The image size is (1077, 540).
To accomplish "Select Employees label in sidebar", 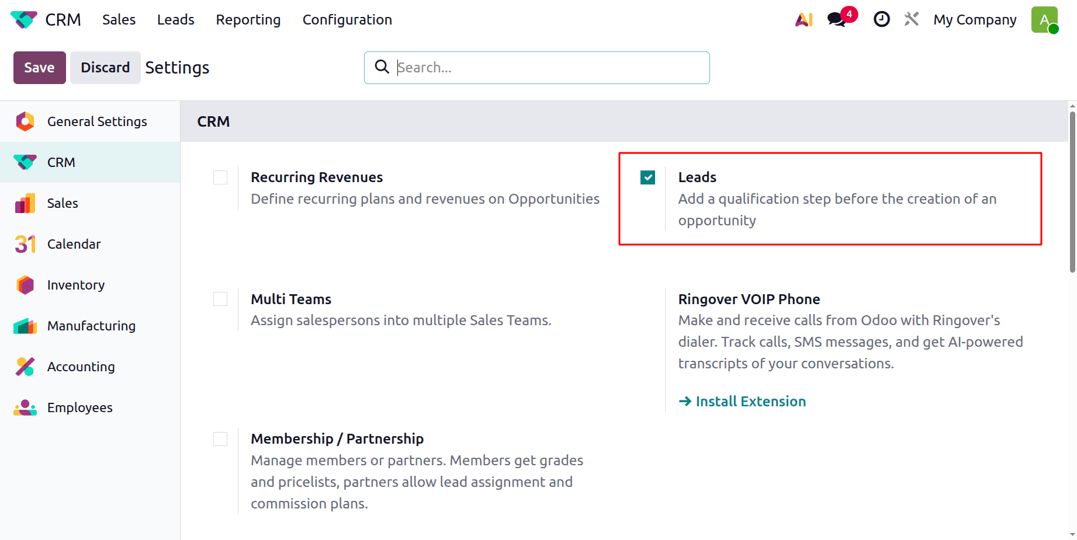I will pyautogui.click(x=80, y=407).
